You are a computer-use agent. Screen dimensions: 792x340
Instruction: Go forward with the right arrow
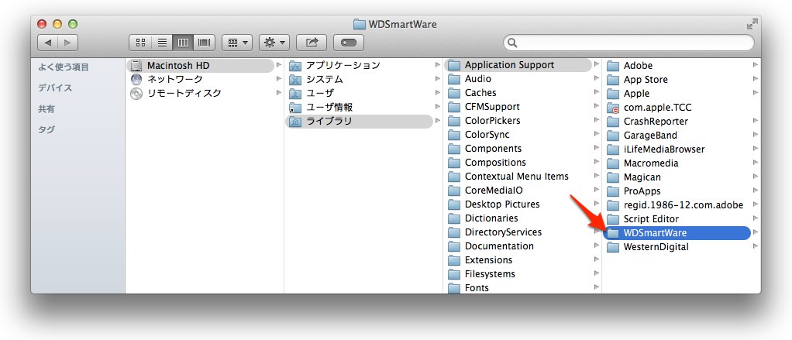tap(68, 43)
